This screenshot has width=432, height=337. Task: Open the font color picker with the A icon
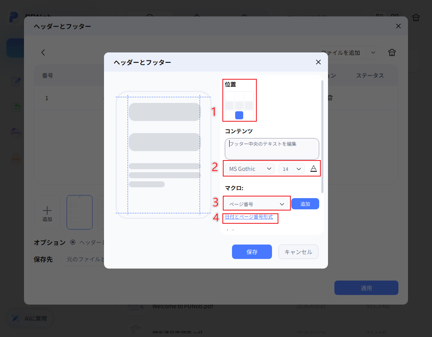tap(313, 168)
